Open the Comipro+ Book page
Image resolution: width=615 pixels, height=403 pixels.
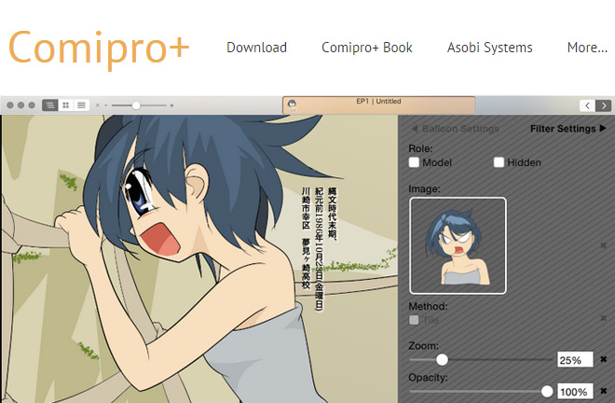367,48
